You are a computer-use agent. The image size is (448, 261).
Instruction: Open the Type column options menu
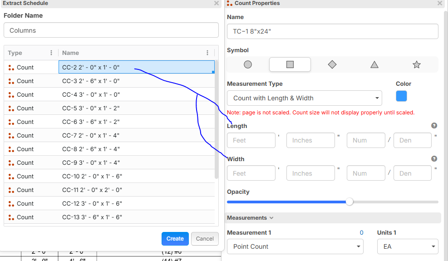[51, 53]
